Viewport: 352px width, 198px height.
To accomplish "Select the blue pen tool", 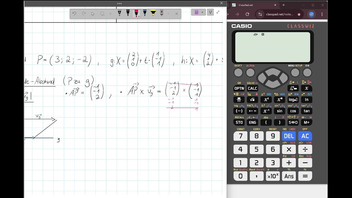I will [x=145, y=13].
